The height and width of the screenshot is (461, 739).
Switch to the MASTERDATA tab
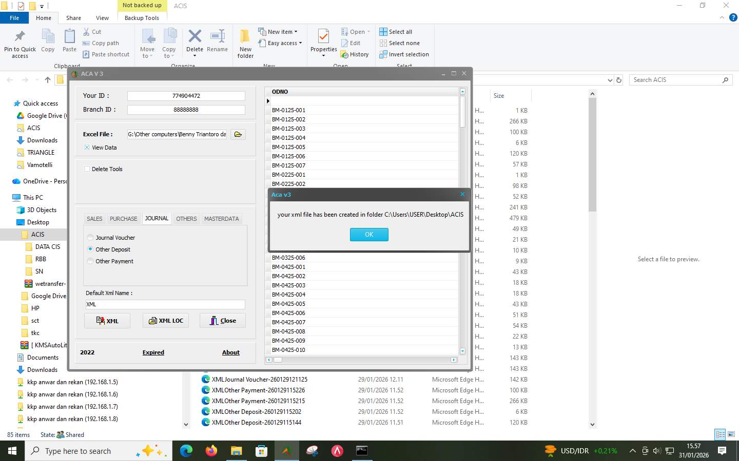pyautogui.click(x=221, y=218)
